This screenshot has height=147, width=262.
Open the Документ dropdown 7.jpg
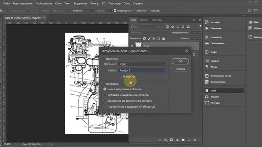pos(142,64)
